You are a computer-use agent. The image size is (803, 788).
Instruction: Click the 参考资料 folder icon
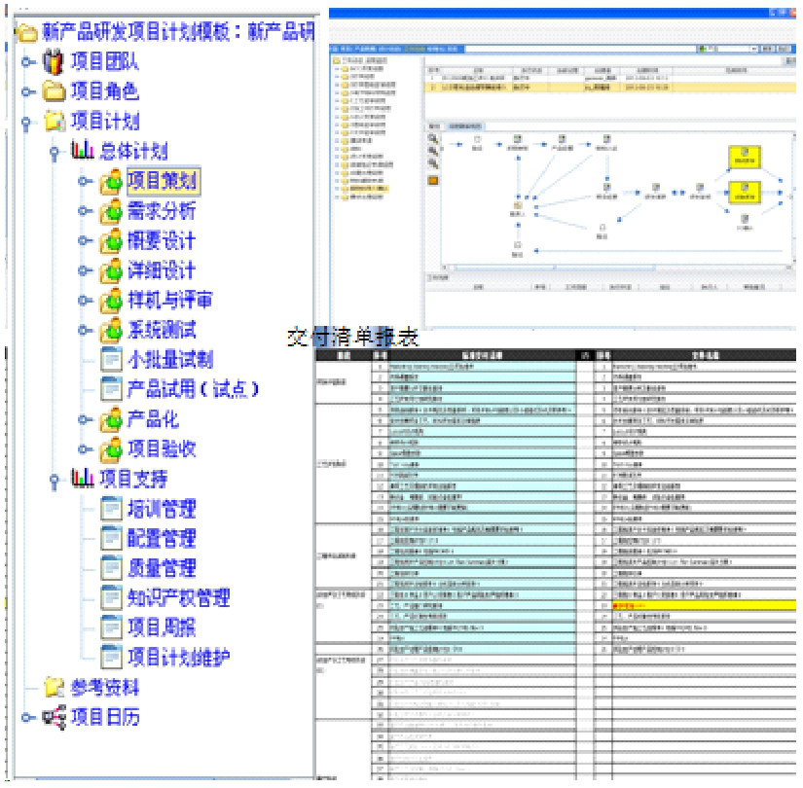pos(54,688)
